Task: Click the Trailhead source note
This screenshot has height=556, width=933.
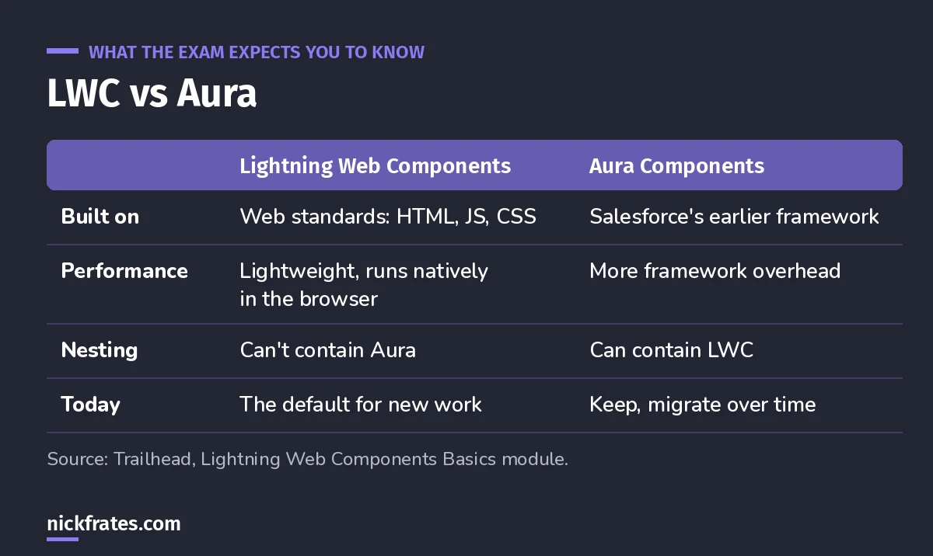Action: click(308, 459)
